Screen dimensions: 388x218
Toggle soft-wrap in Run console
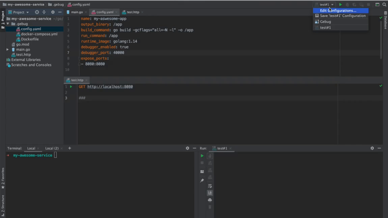pos(210,186)
